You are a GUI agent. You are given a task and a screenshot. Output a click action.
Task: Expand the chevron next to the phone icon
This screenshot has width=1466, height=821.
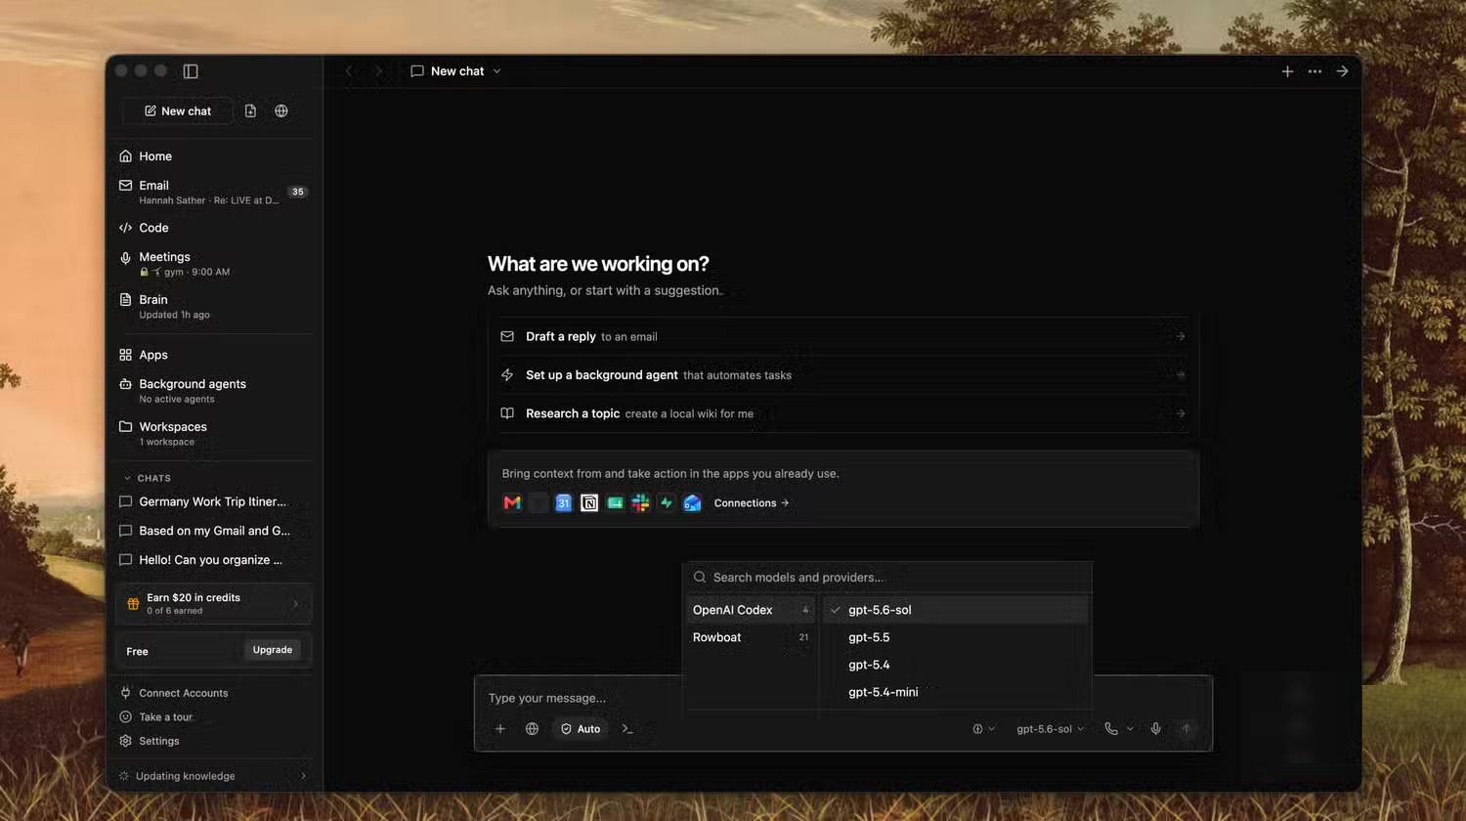tap(1131, 729)
